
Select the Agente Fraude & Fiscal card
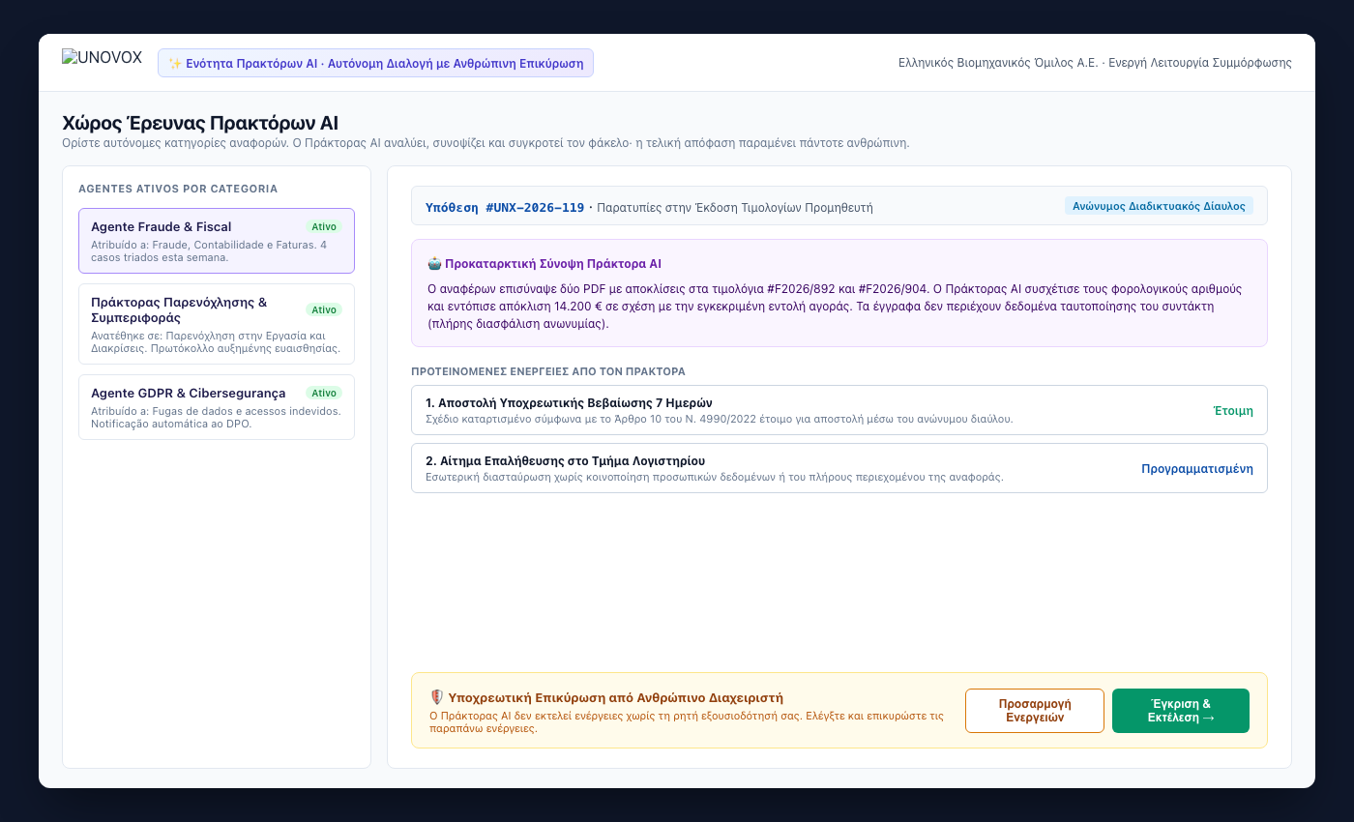tap(217, 241)
